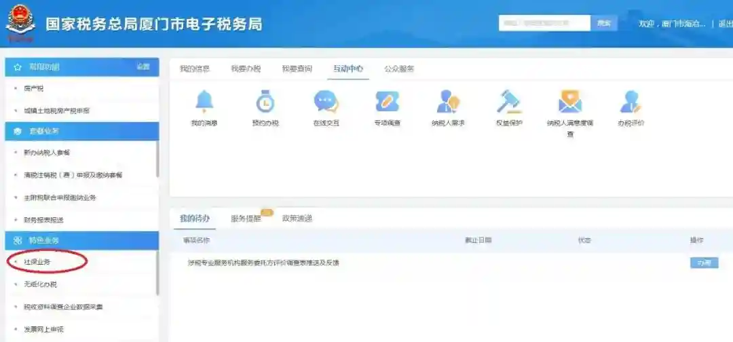Click the header search input field

tap(544, 23)
